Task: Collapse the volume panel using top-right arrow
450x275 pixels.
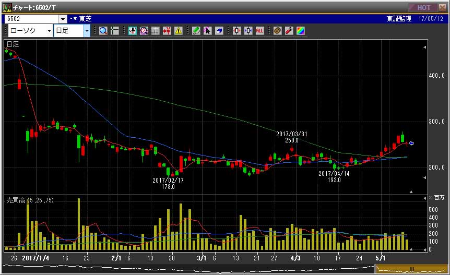Action: (x=425, y=198)
